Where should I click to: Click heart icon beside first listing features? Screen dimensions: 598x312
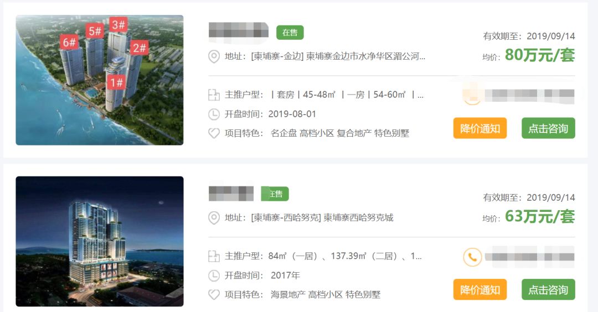[214, 133]
